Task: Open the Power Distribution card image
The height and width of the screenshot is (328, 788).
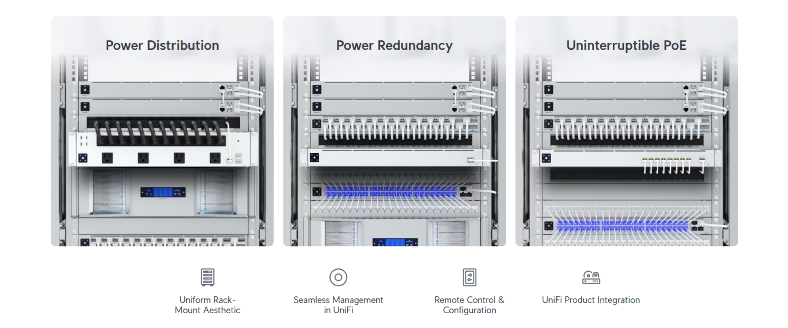Action: tap(162, 131)
